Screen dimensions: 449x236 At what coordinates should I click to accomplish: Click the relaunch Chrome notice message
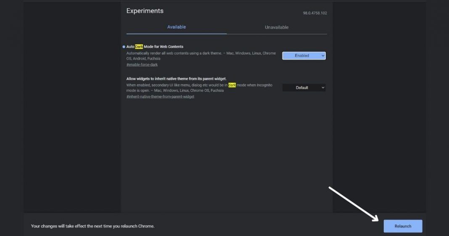tap(92, 226)
